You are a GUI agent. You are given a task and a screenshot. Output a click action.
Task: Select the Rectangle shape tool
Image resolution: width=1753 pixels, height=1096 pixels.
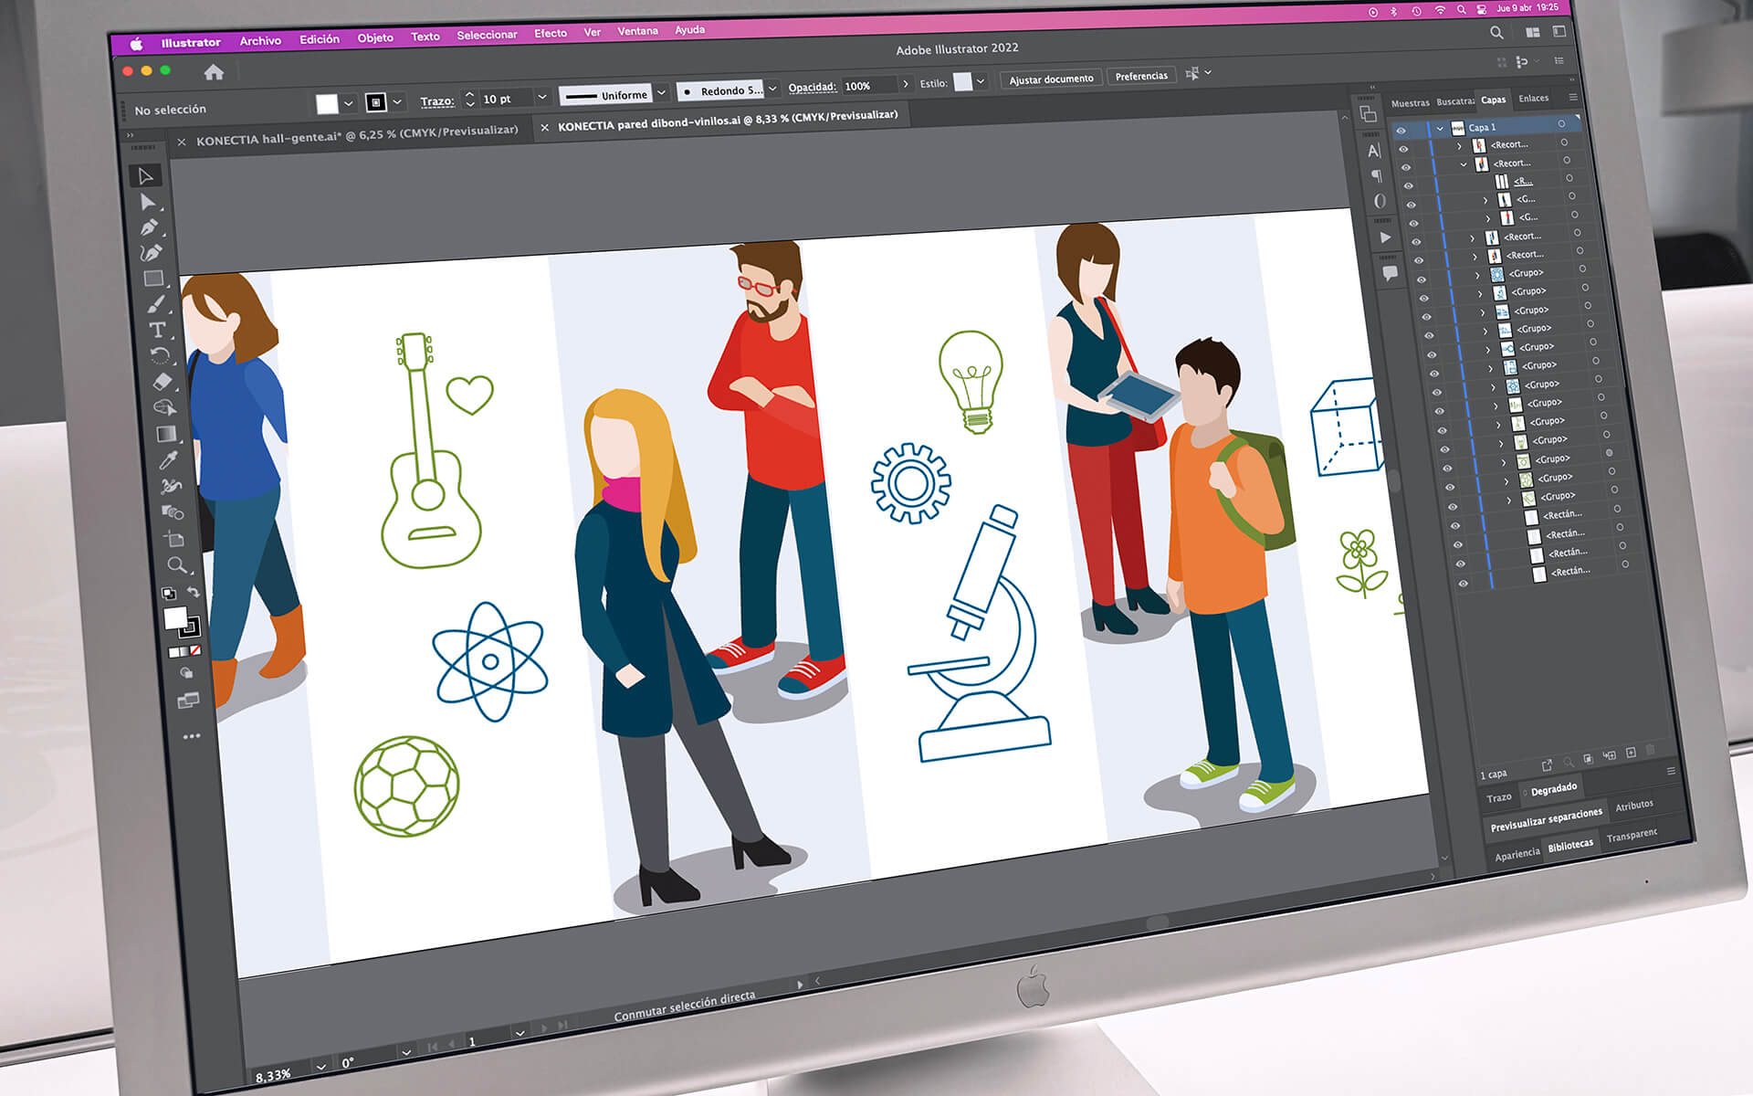pos(153,279)
